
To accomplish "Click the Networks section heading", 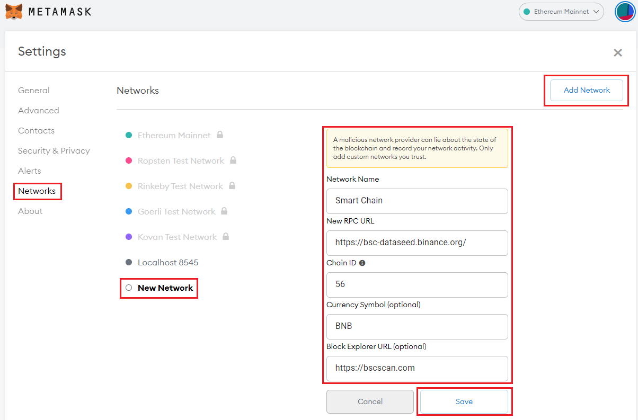I will [138, 91].
